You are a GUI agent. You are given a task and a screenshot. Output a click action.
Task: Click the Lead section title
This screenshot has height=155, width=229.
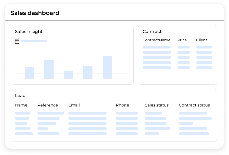[20, 96]
